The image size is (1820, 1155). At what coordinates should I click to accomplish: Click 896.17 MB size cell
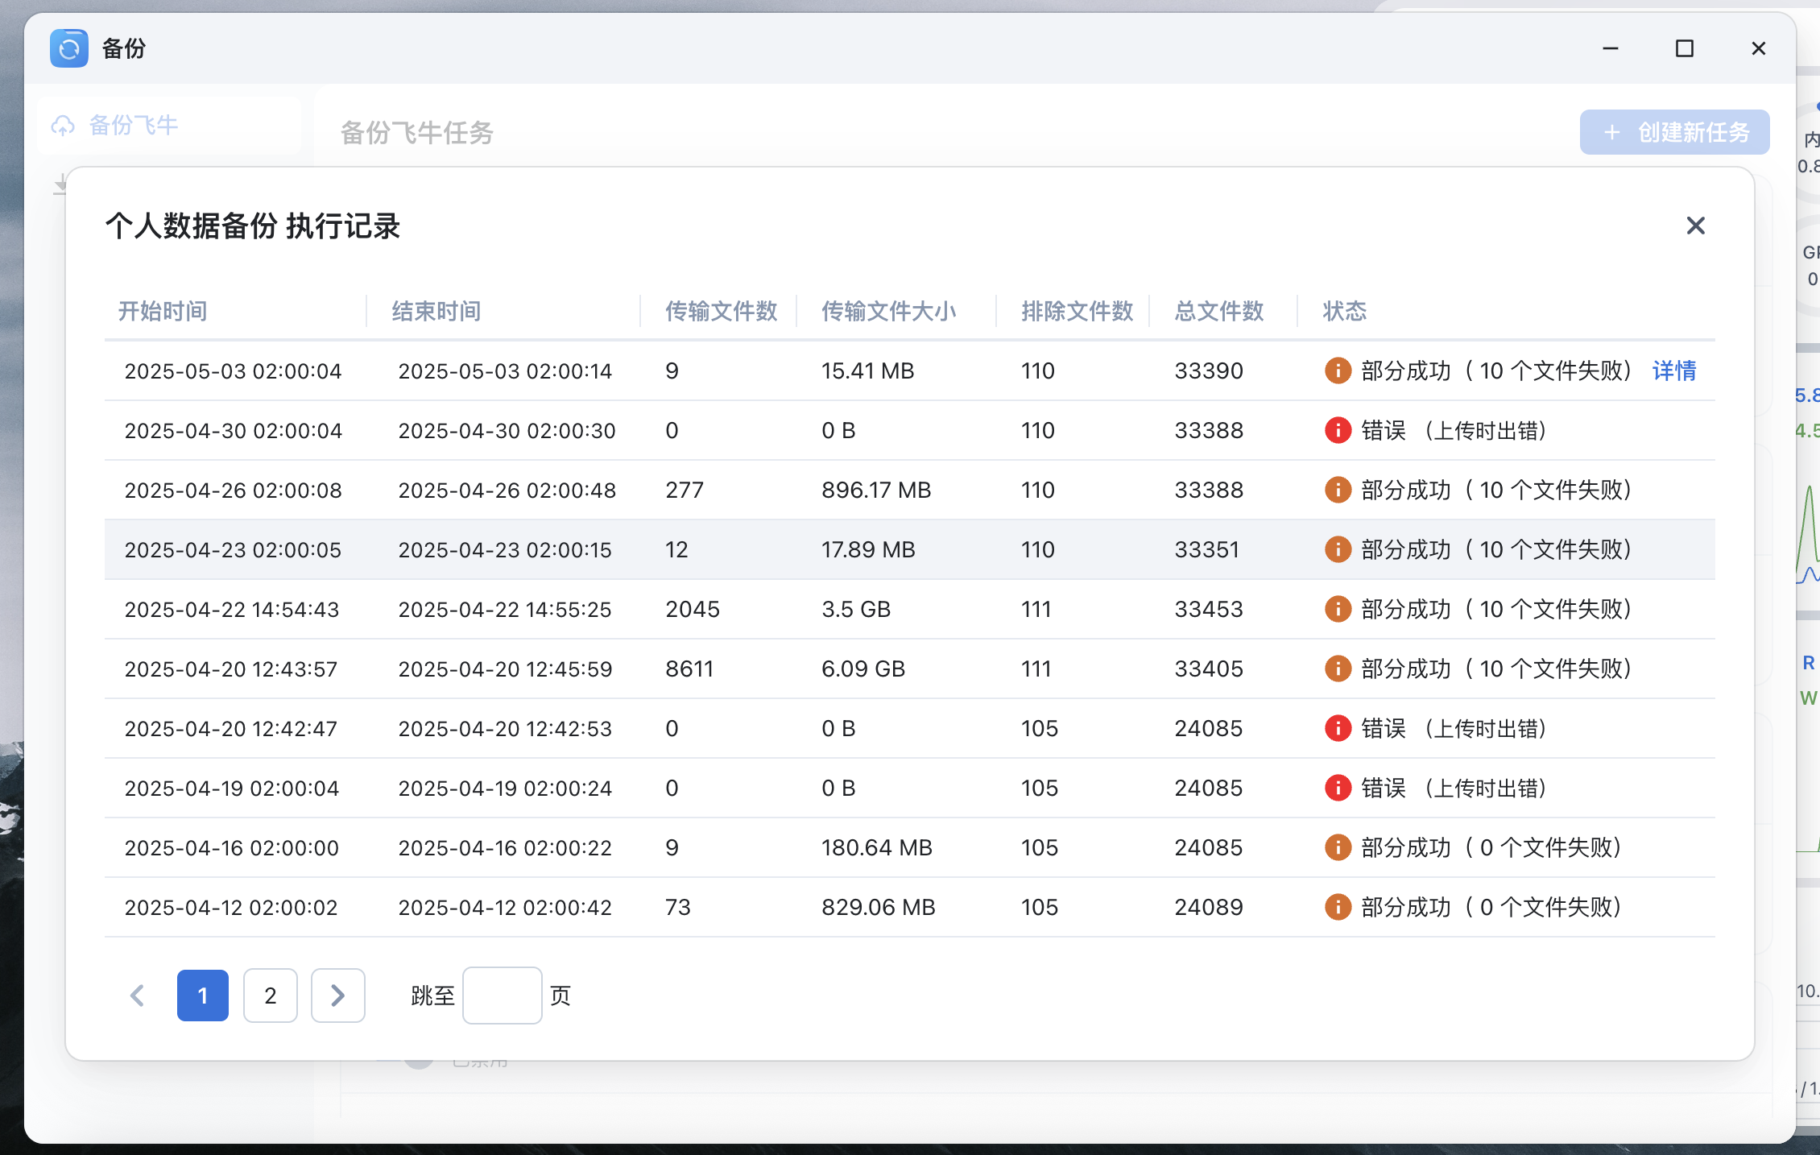(x=876, y=490)
